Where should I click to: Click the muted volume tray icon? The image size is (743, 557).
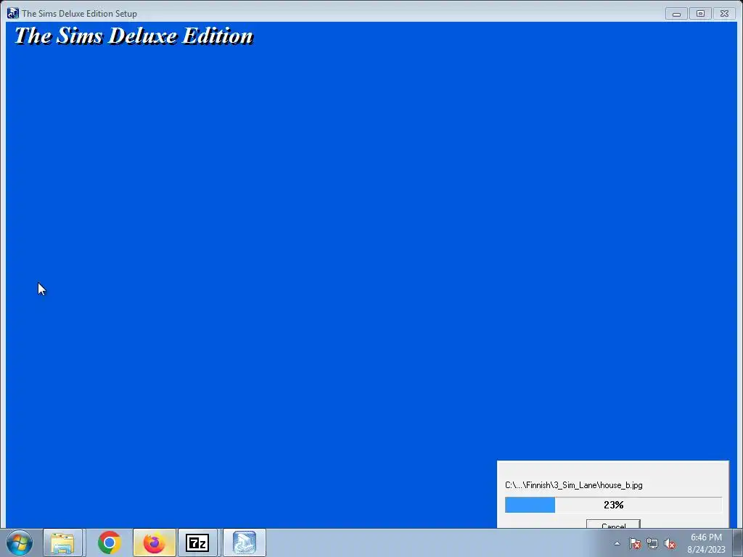pos(670,543)
